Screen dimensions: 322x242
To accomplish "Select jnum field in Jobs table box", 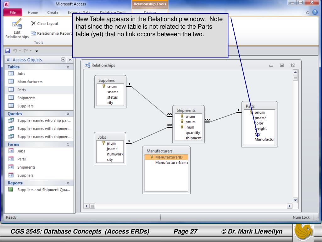I will [110, 143].
